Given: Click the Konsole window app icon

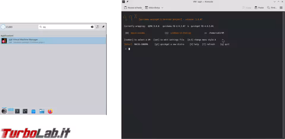Looking at the screenshot, I should point(123,2).
